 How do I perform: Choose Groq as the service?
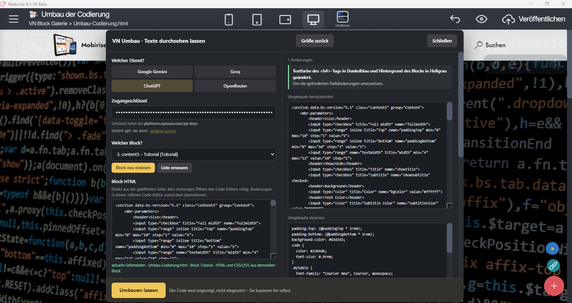click(235, 72)
